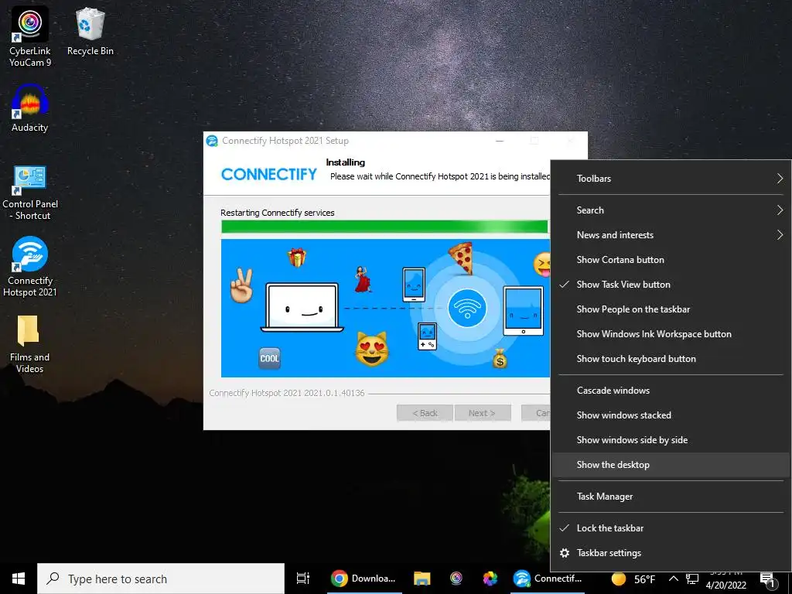Choose Cascade windows
Image resolution: width=792 pixels, height=594 pixels.
(x=671, y=391)
